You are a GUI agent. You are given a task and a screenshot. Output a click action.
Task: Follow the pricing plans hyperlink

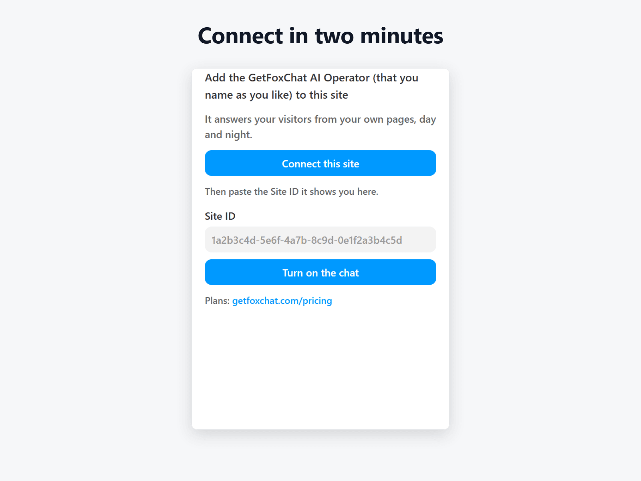[282, 301]
